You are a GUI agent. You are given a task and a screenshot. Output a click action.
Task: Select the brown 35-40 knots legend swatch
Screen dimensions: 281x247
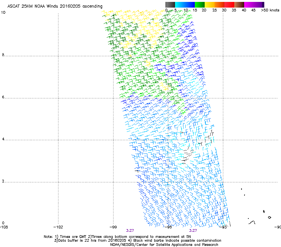(239, 5)
